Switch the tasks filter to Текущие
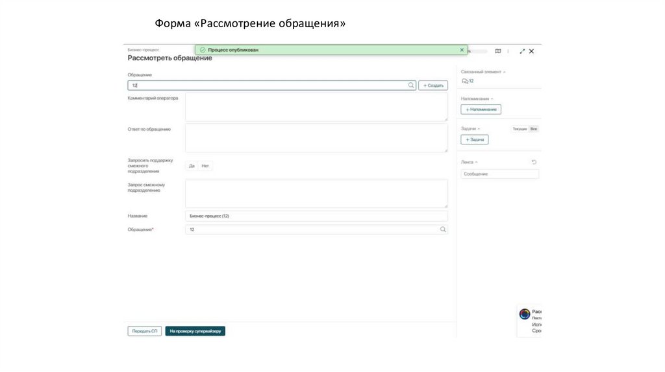The height and width of the screenshot is (372, 665). pyautogui.click(x=520, y=129)
